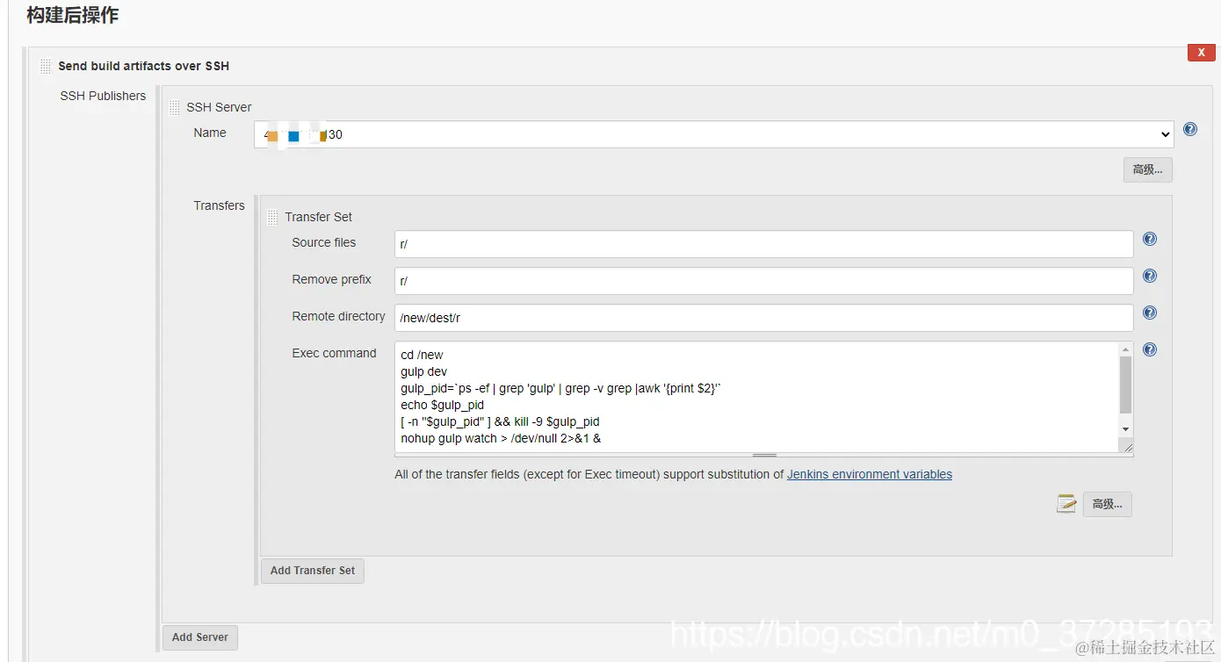Viewport: 1221px width, 662px height.
Task: Open help for SSH Server Name
Action: (1190, 129)
